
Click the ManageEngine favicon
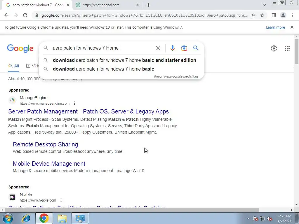coord(12,100)
